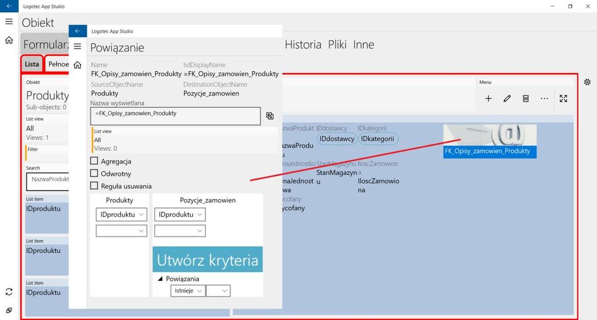
Task: Open settings with the gear icon
Action: 588,82
